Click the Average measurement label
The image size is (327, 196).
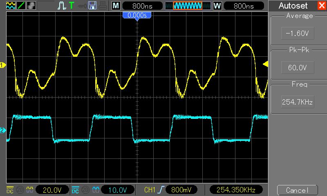[x=300, y=16]
